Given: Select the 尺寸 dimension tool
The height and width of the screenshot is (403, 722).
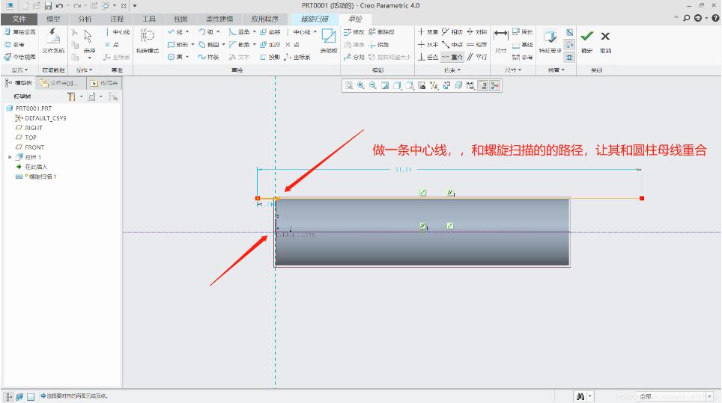Looking at the screenshot, I should tap(500, 41).
